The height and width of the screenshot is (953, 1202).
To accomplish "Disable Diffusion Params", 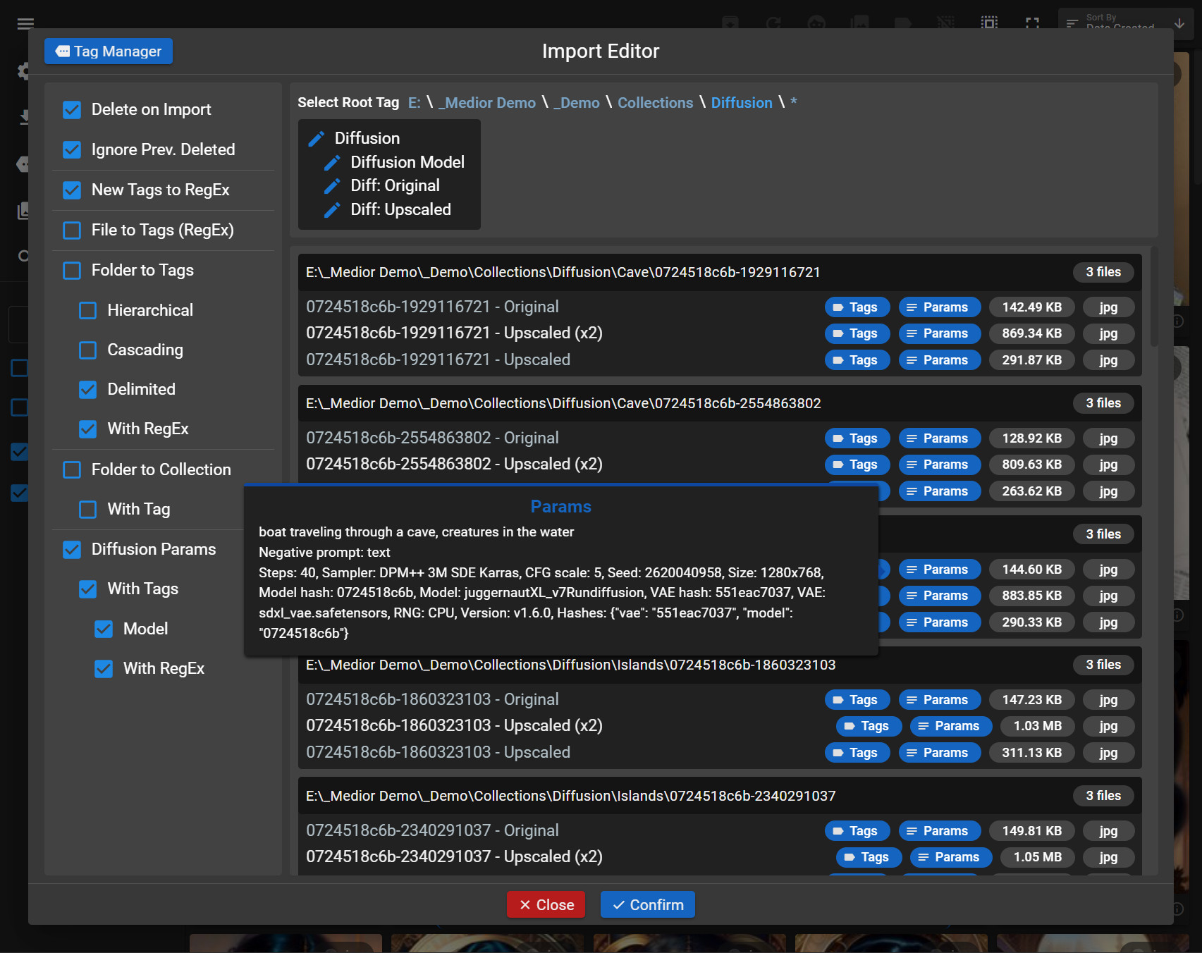I will [72, 550].
